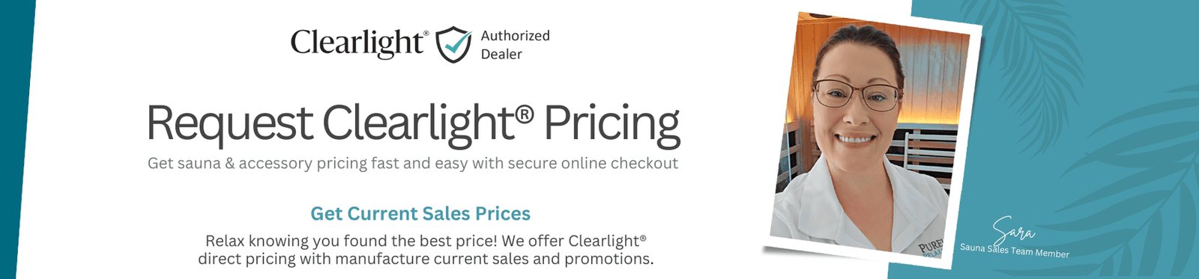Click the registered symbol after Clearlight in the paragraph

coord(642,238)
